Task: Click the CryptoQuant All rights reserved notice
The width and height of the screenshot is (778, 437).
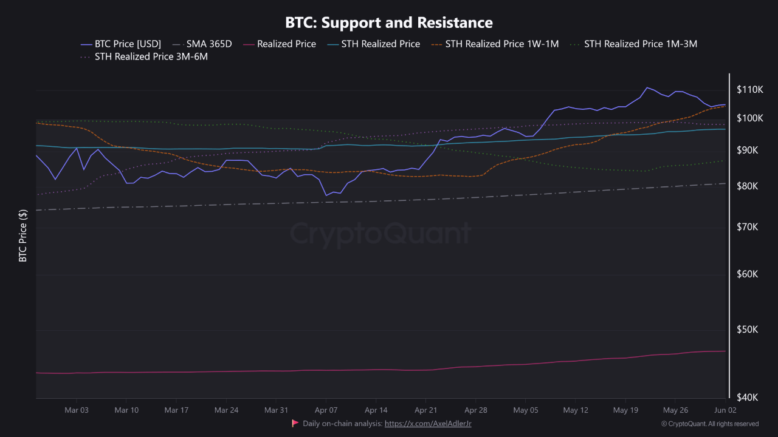Action: click(709, 424)
